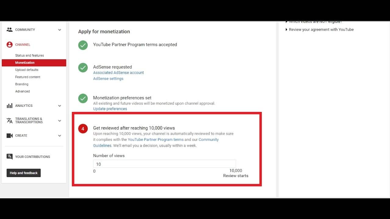Open the Associated AdSense account link
Viewport: 390px width, 219px height.
point(118,72)
